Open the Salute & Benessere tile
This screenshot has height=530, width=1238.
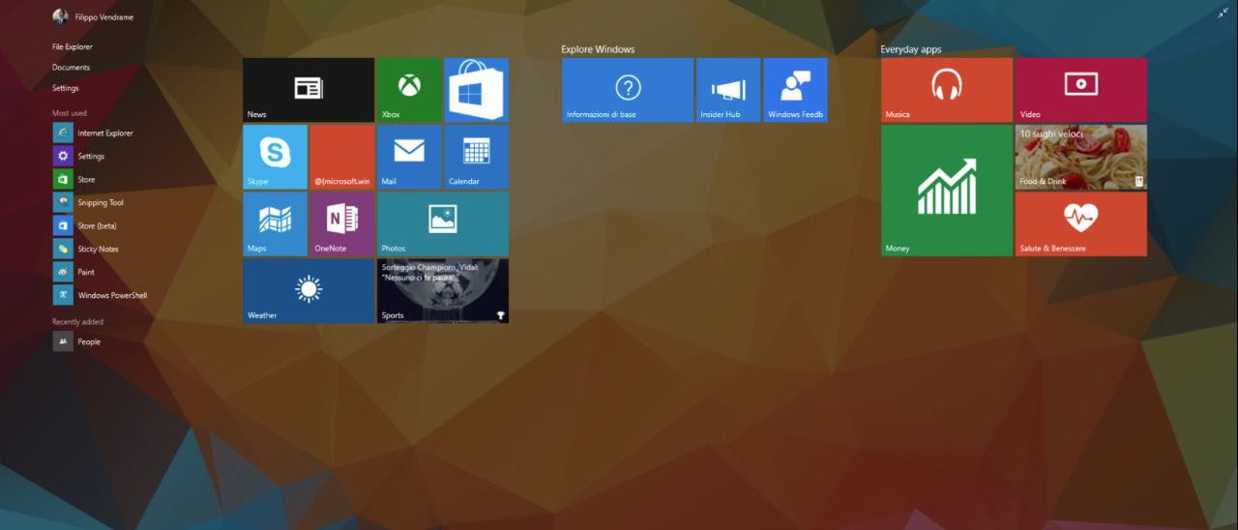coord(1081,223)
